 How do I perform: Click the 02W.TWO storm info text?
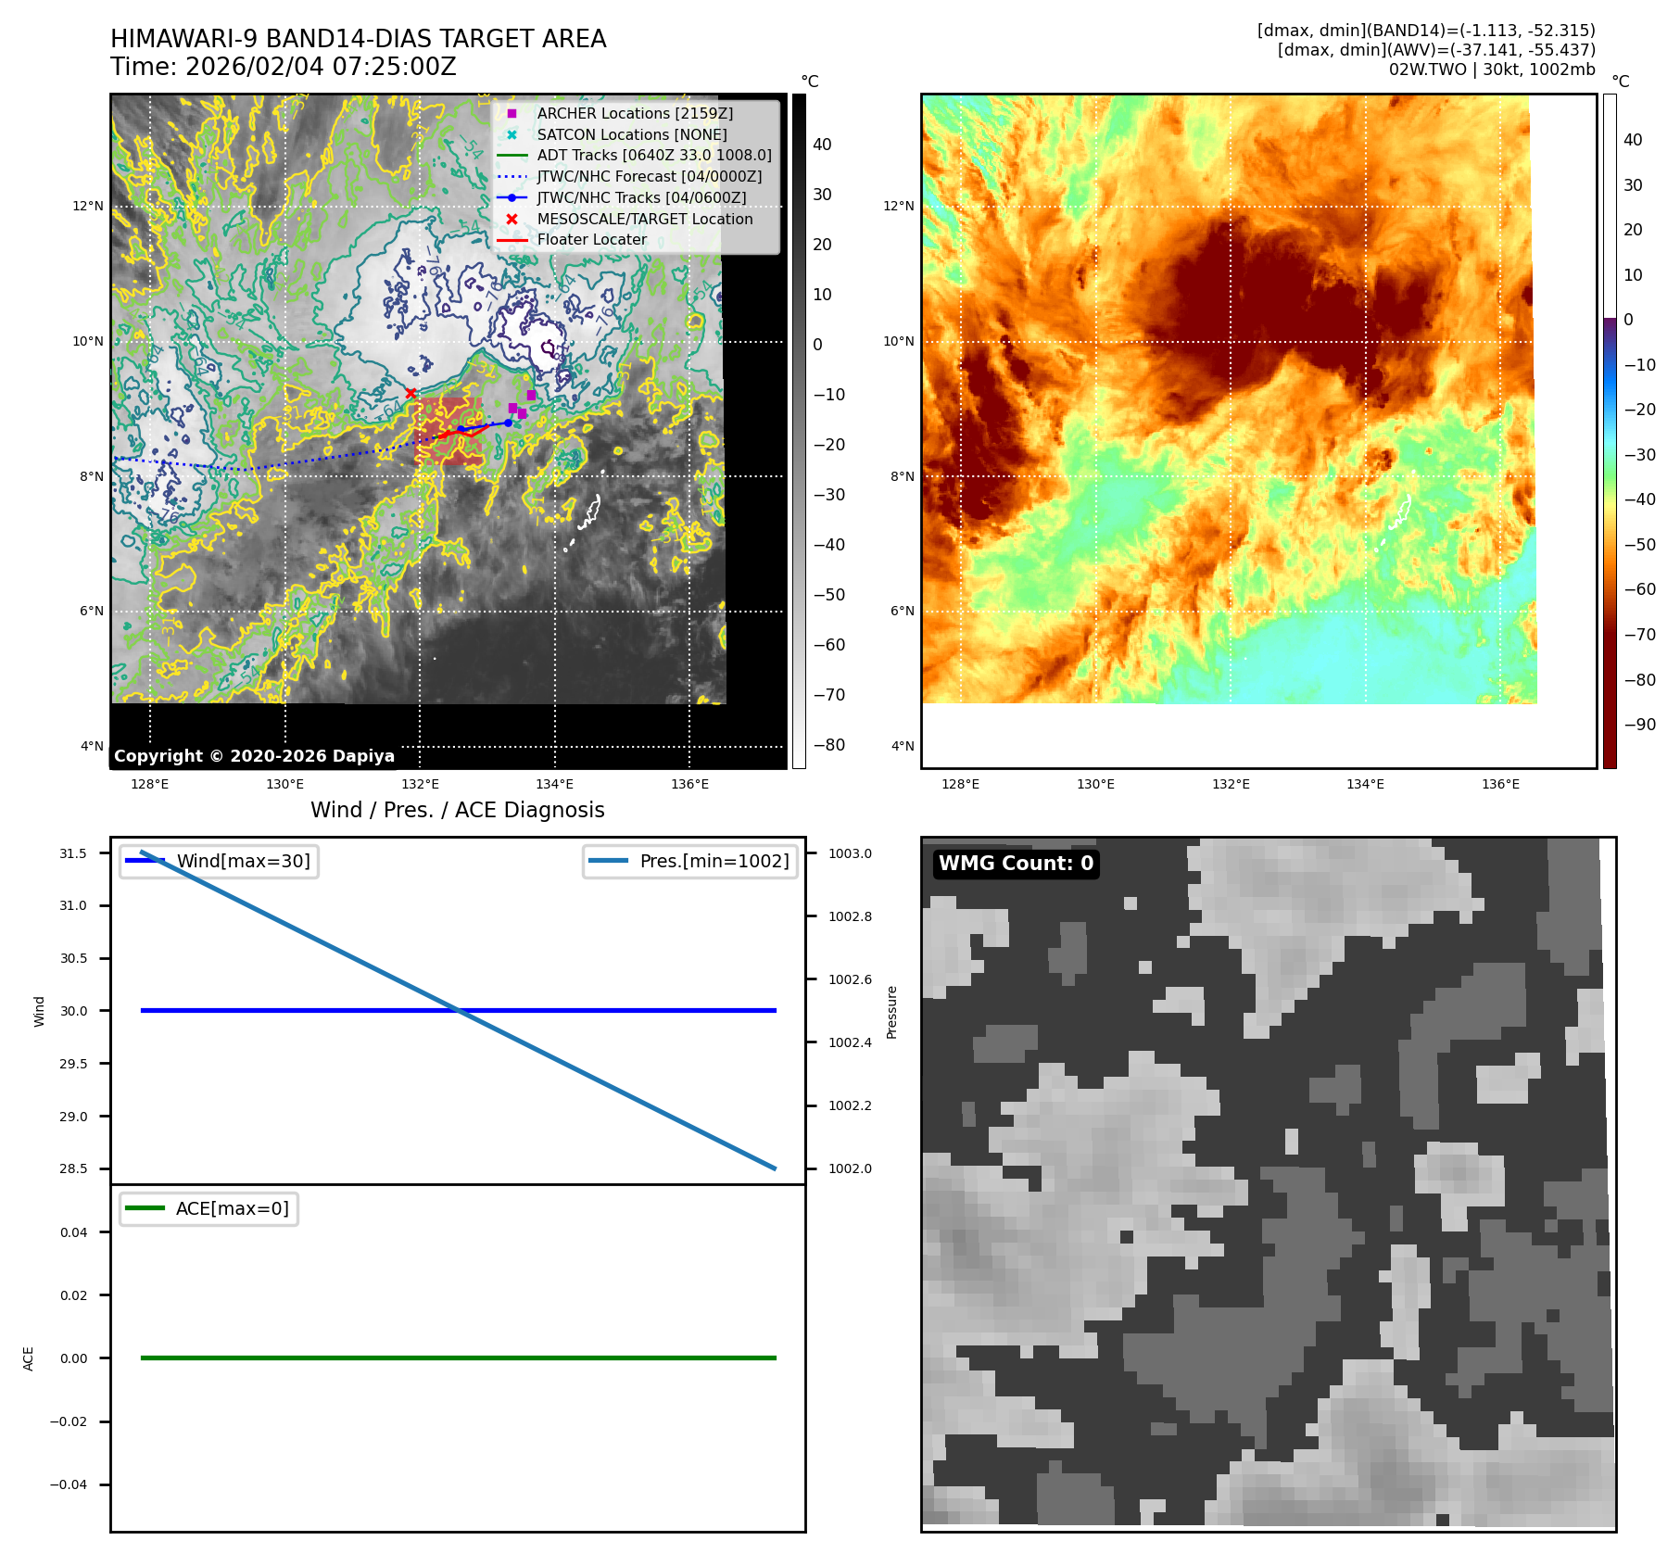(1491, 69)
